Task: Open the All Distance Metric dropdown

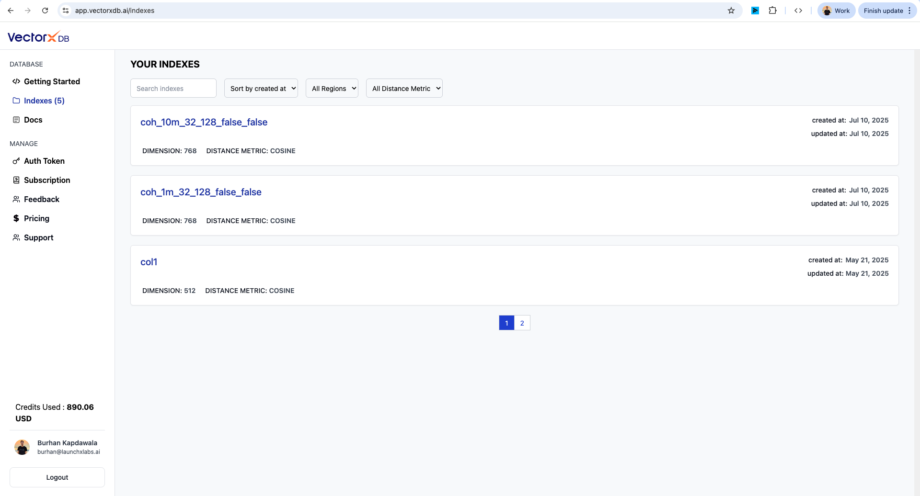Action: (404, 88)
